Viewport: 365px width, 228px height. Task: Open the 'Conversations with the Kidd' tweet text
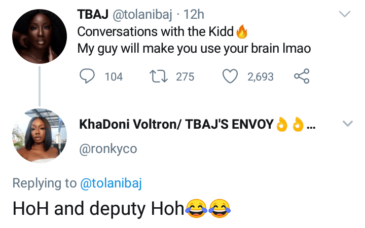coord(156,32)
